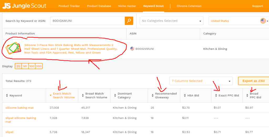This screenshot has width=269, height=137.
Task: Expand the 7 Columns Selected dropdown
Action: [x=201, y=81]
